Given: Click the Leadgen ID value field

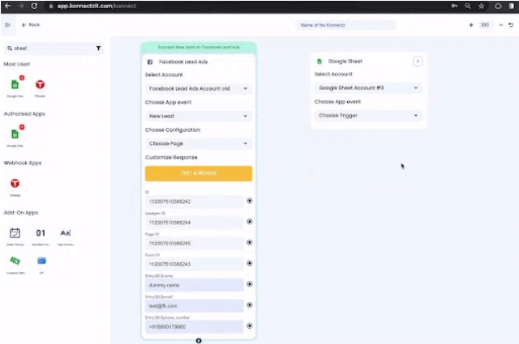Looking at the screenshot, I should [195, 223].
